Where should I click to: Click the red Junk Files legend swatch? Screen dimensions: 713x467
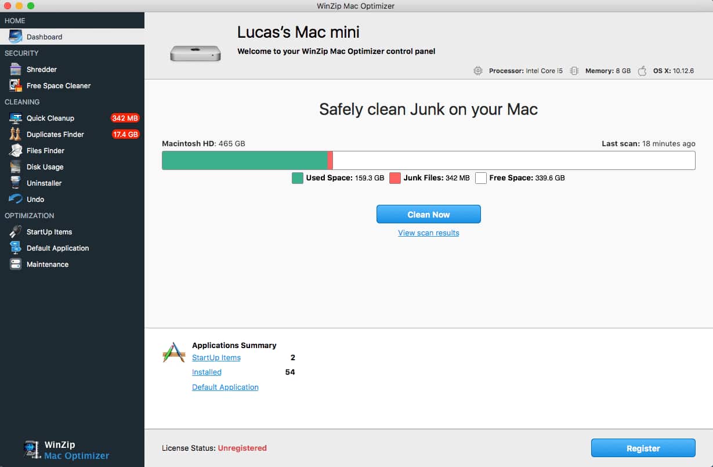point(395,178)
